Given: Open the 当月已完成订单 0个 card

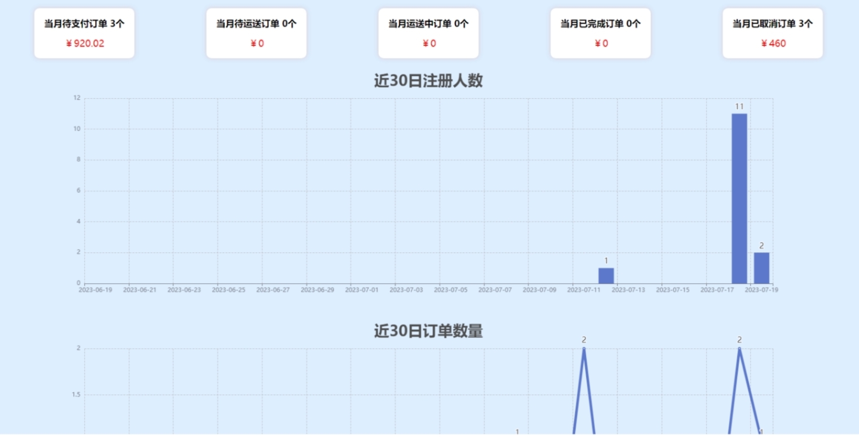Looking at the screenshot, I should click(600, 33).
